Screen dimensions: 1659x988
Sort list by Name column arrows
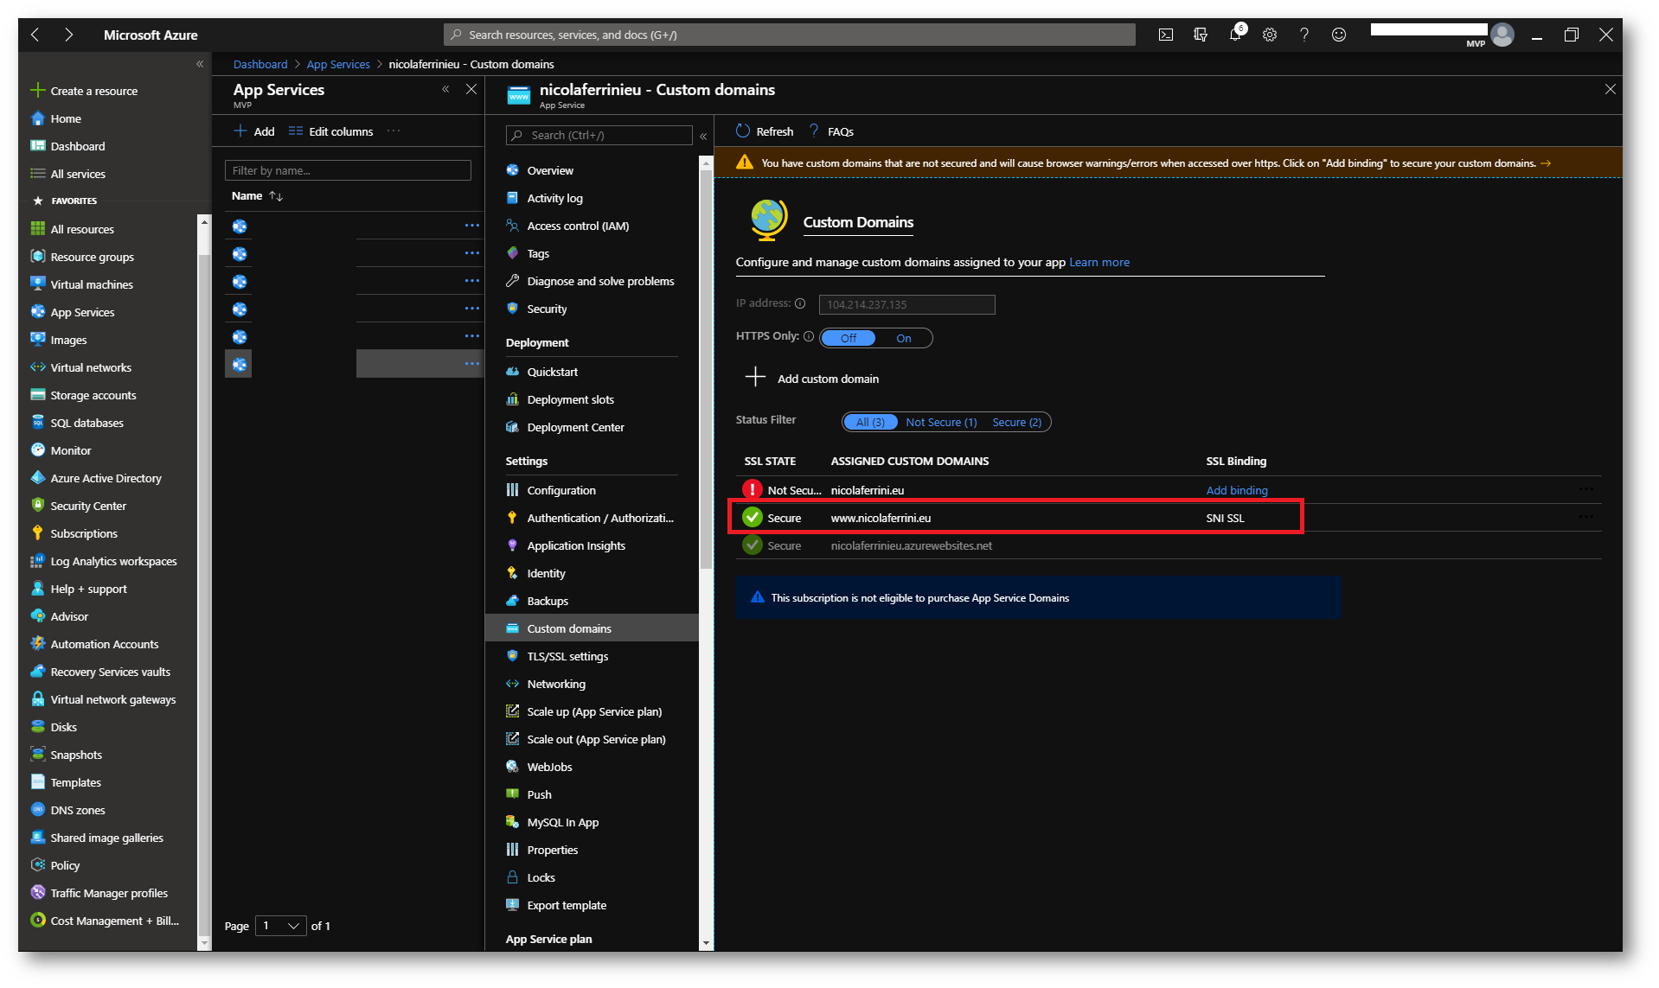[x=276, y=196]
